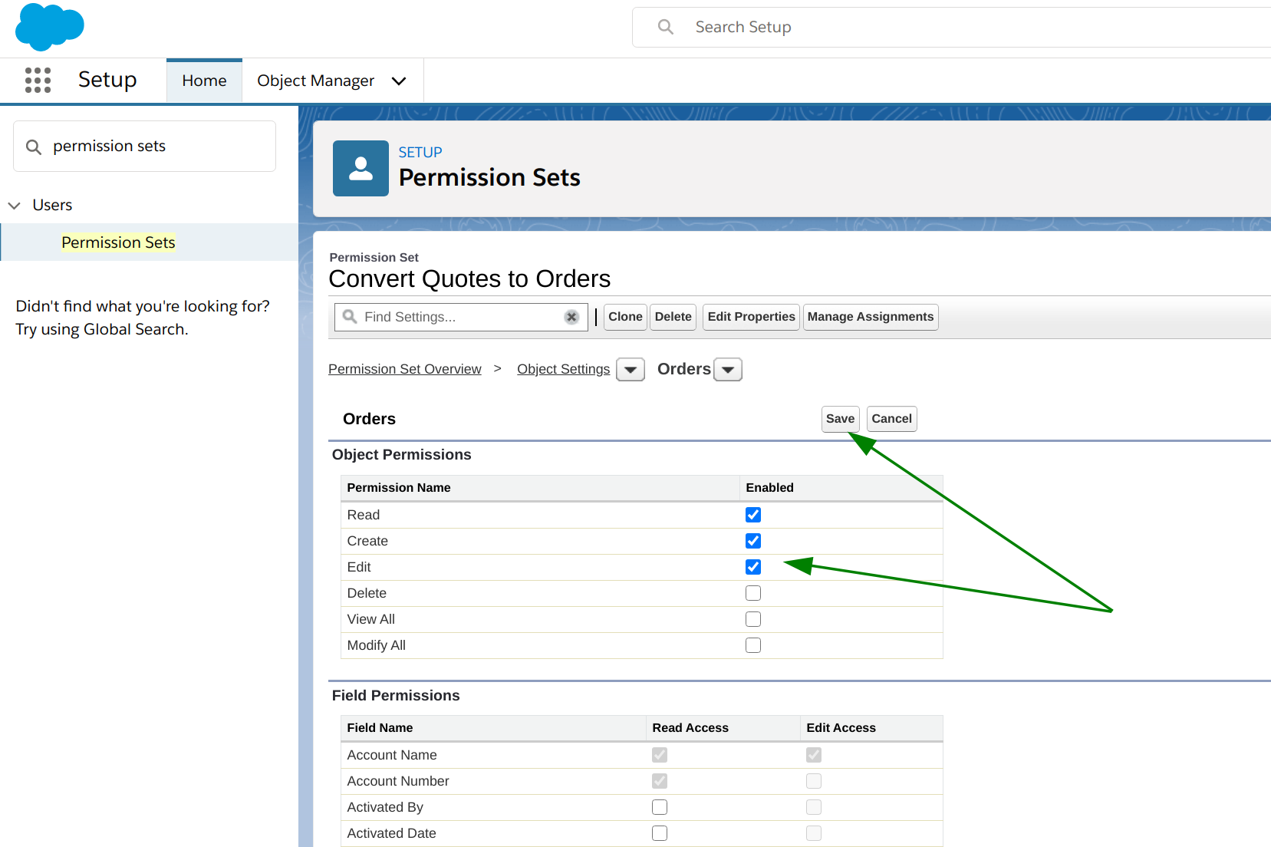1271x847 pixels.
Task: Click the Account Name field row
Action: coord(641,755)
